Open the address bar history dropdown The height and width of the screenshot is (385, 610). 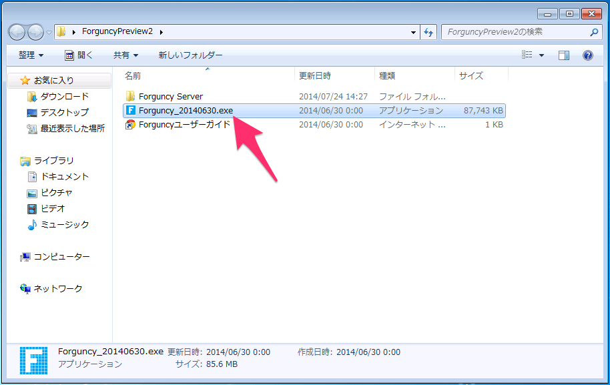413,32
